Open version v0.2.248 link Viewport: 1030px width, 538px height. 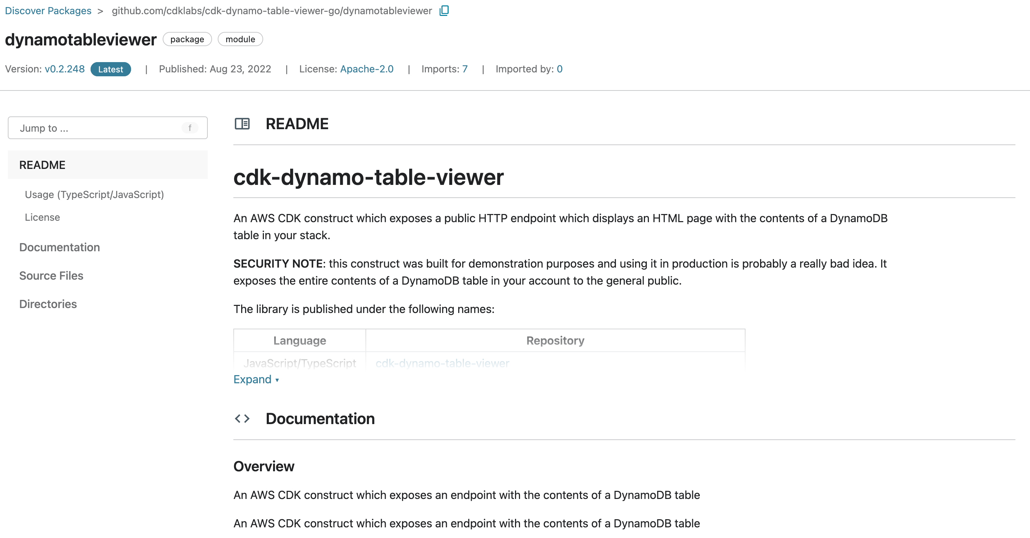point(65,69)
